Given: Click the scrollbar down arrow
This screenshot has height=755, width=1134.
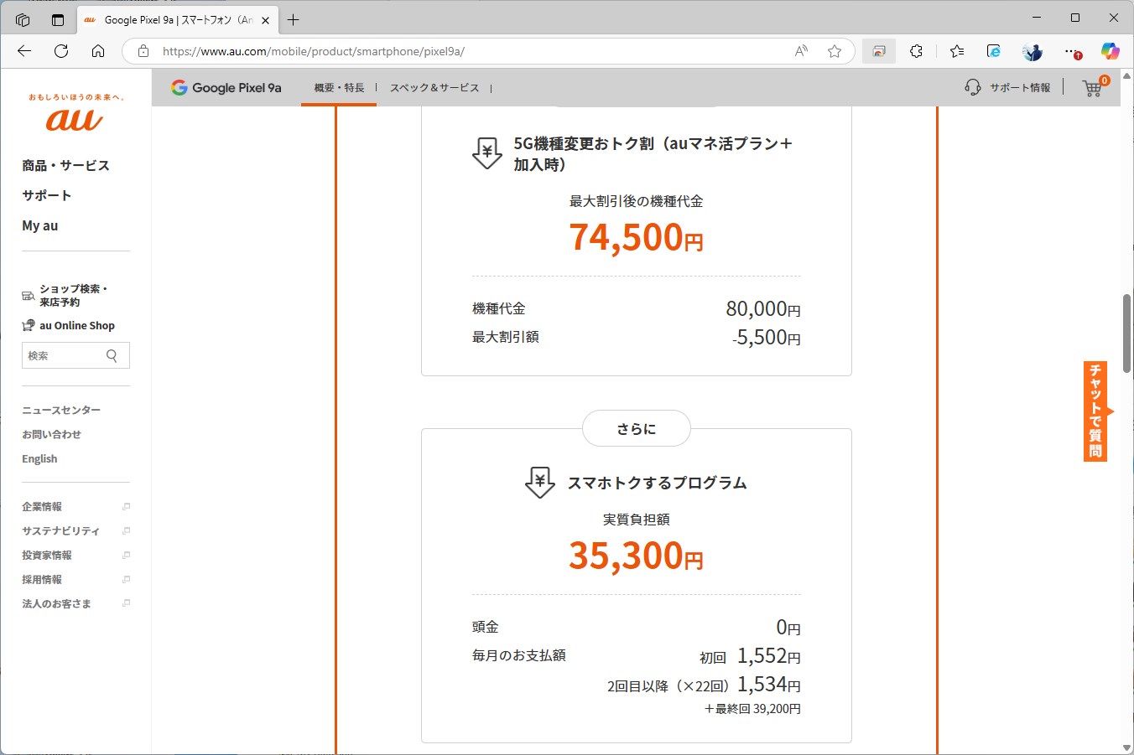Looking at the screenshot, I should (1127, 747).
